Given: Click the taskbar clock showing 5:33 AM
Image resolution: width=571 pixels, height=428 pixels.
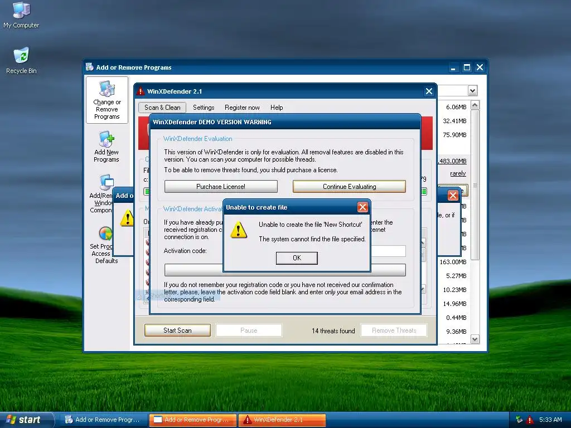Looking at the screenshot, I should [x=550, y=420].
